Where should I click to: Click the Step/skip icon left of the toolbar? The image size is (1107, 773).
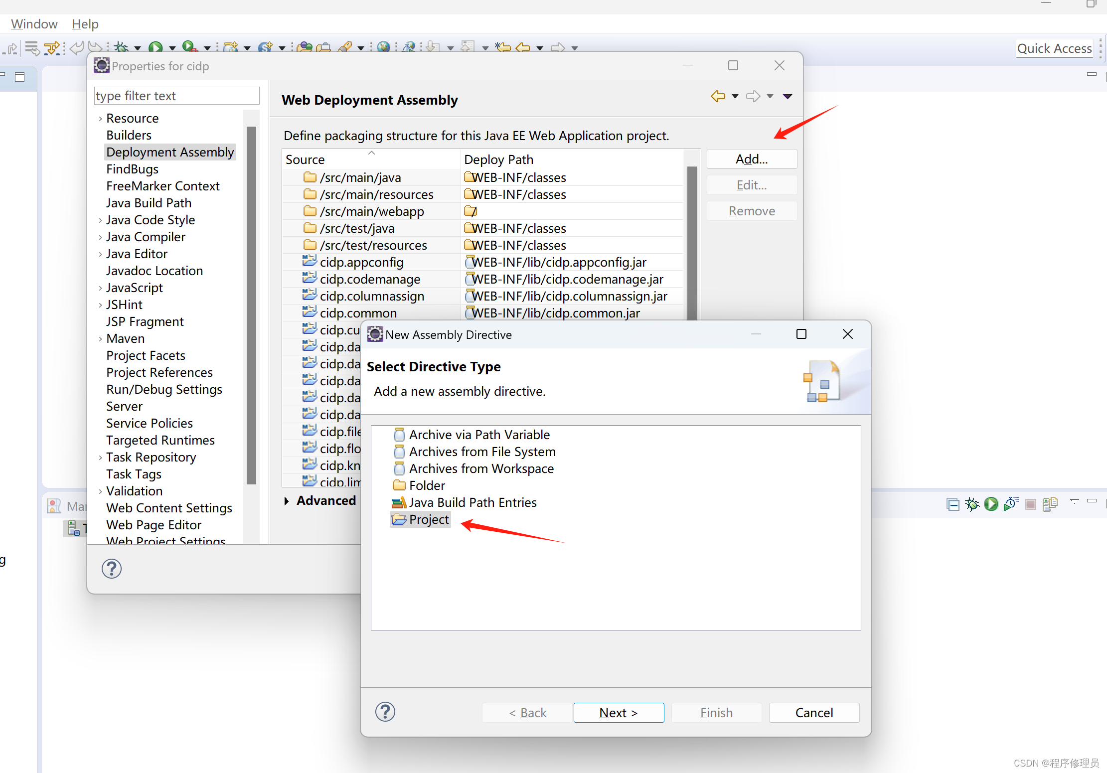coord(10,48)
